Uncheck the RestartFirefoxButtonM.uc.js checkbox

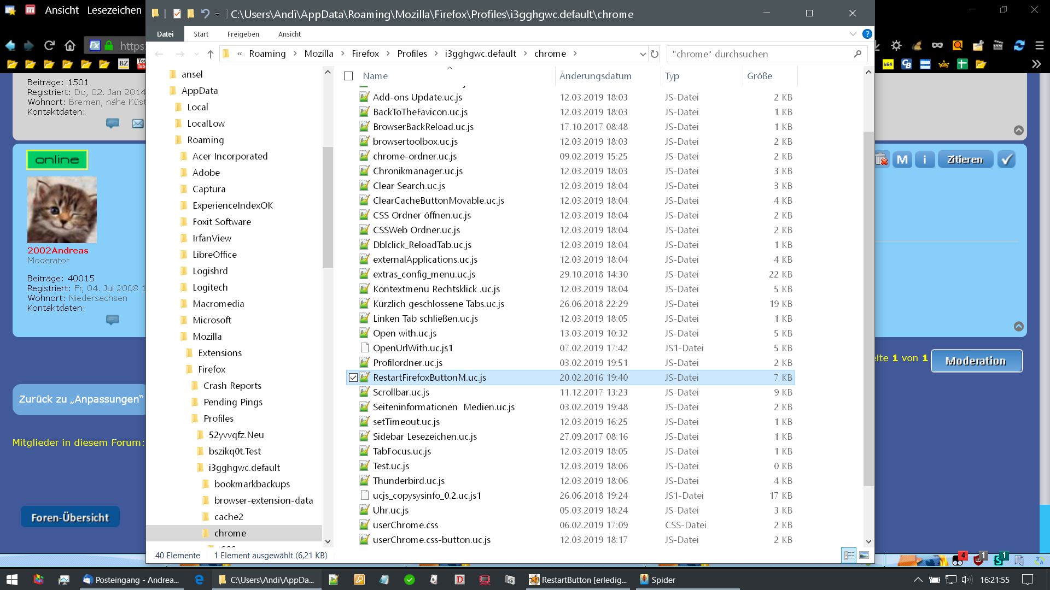click(353, 377)
